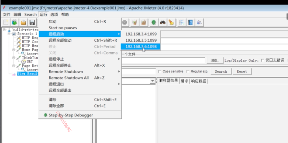Viewport: 288px width, 143px height.
Task: Click the Home Page sampler dropper icon
Action: pyautogui.click(x=19, y=50)
